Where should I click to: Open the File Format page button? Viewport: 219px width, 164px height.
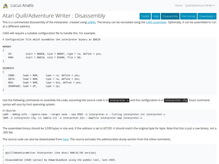[189, 16]
